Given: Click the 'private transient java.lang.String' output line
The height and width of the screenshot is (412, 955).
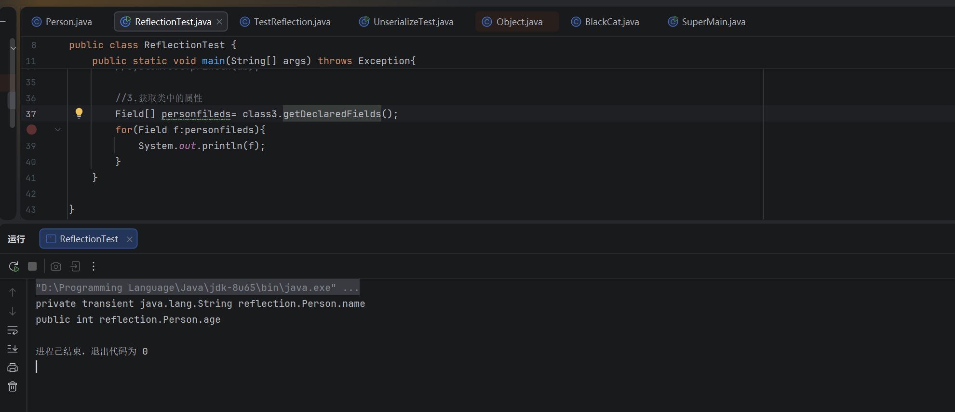Looking at the screenshot, I should (200, 303).
